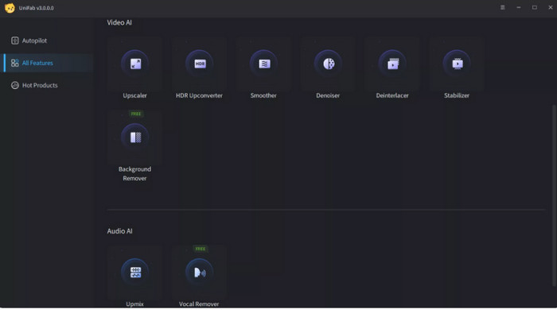Click the Upscaler label text
Image resolution: width=557 pixels, height=310 pixels.
135,95
